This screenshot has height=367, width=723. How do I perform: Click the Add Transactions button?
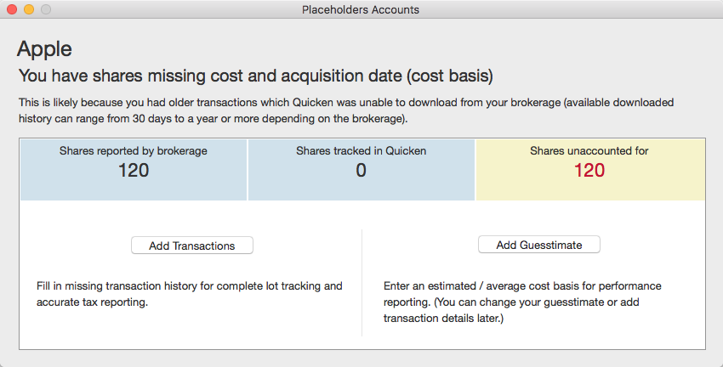point(192,246)
